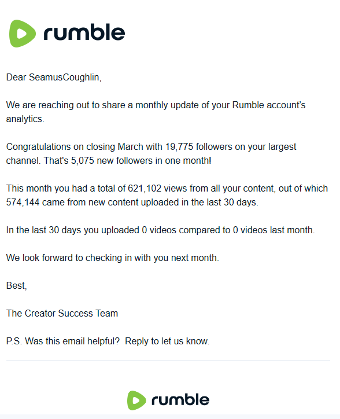
Task: Click the footer Rumble wordmark
Action: (x=180, y=400)
